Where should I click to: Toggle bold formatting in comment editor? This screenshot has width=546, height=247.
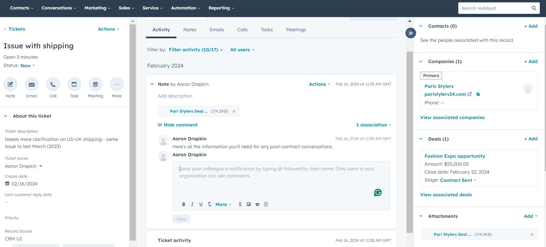tap(184, 204)
